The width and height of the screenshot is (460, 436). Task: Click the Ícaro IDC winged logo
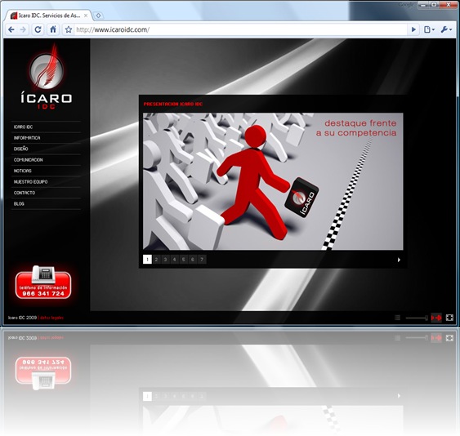(x=47, y=77)
